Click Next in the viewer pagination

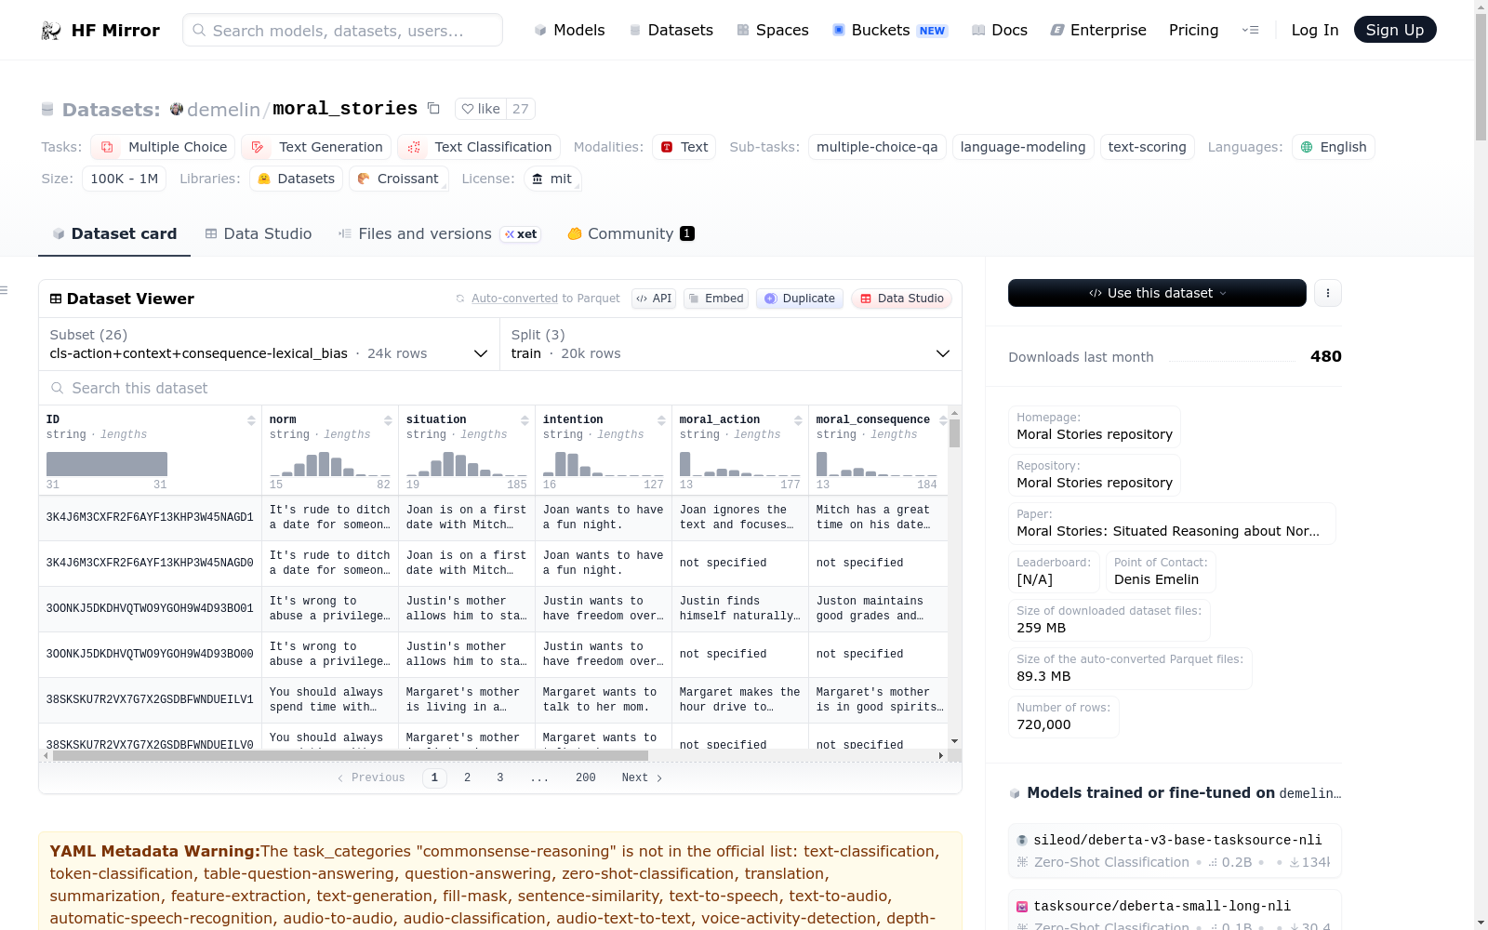642,777
